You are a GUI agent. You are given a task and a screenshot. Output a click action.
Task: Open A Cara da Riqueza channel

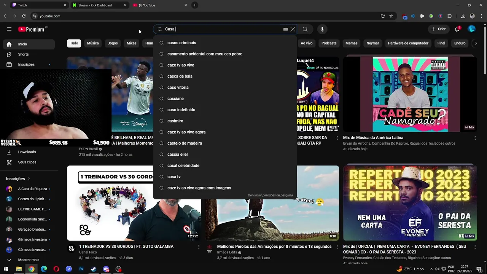tap(29, 189)
